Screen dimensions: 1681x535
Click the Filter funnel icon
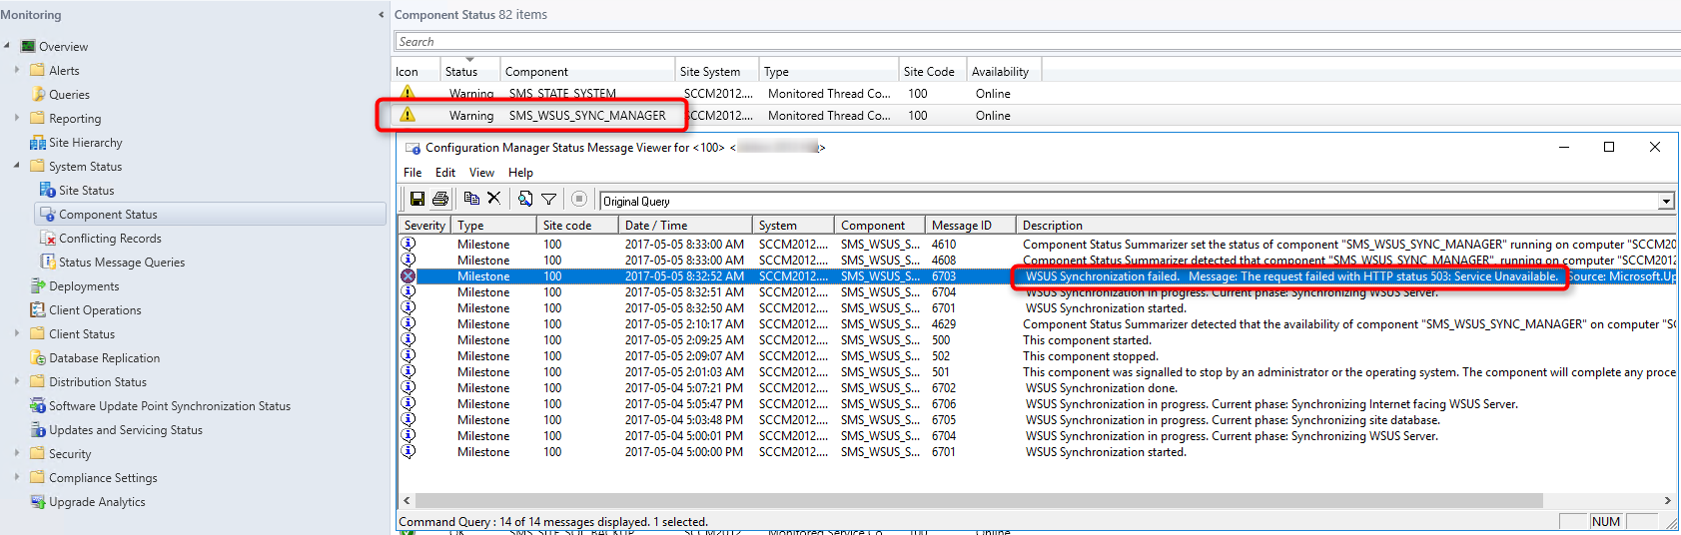pos(548,199)
